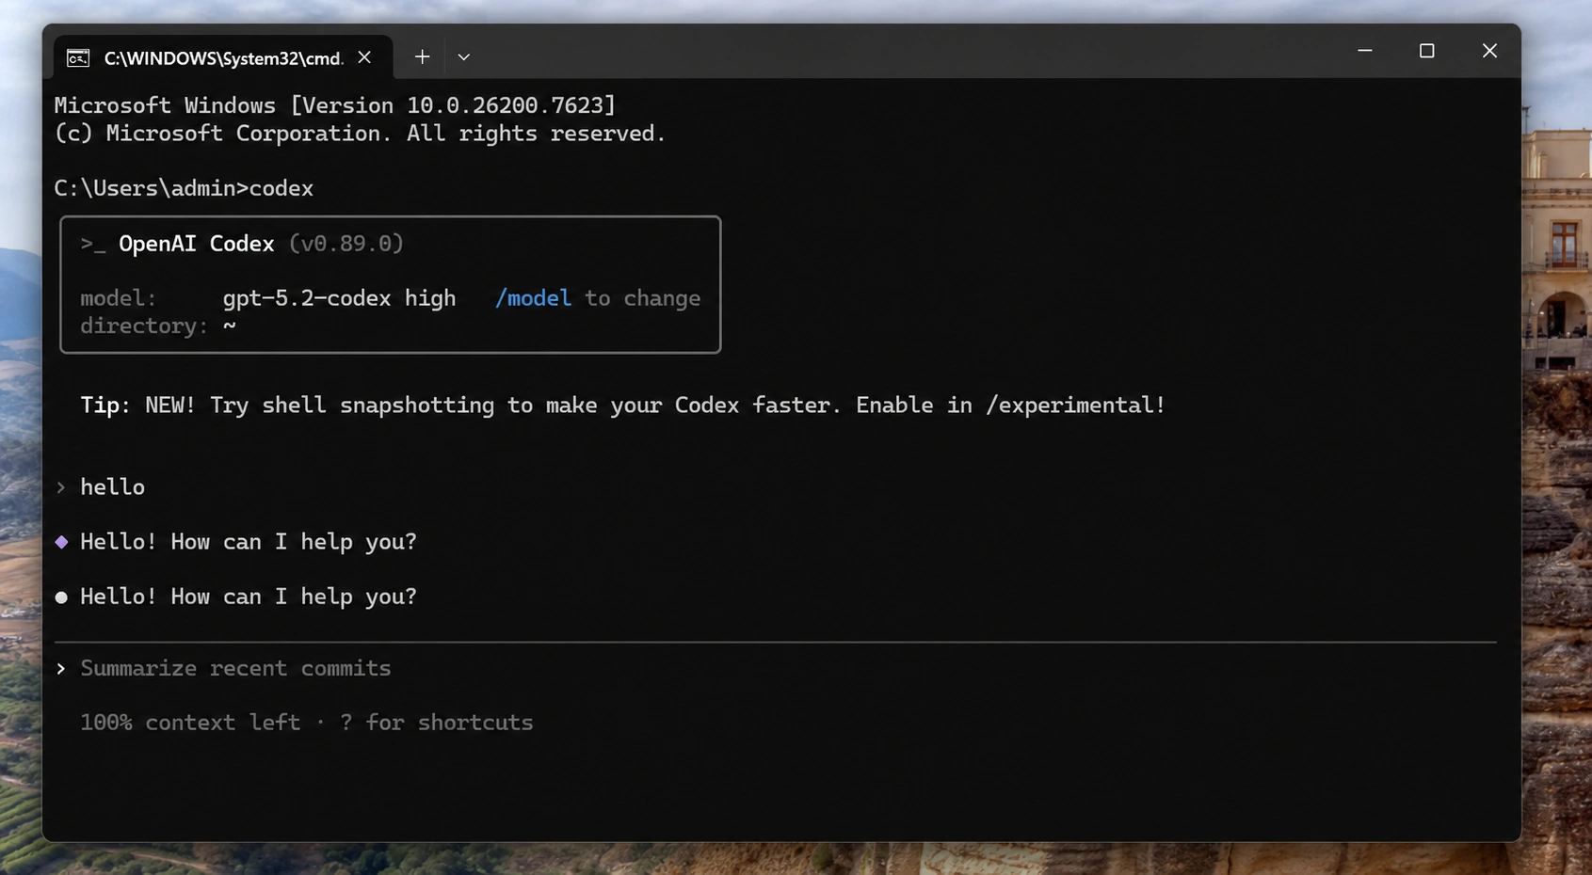Image resolution: width=1592 pixels, height=875 pixels.
Task: Click the /model command text
Action: tap(533, 298)
